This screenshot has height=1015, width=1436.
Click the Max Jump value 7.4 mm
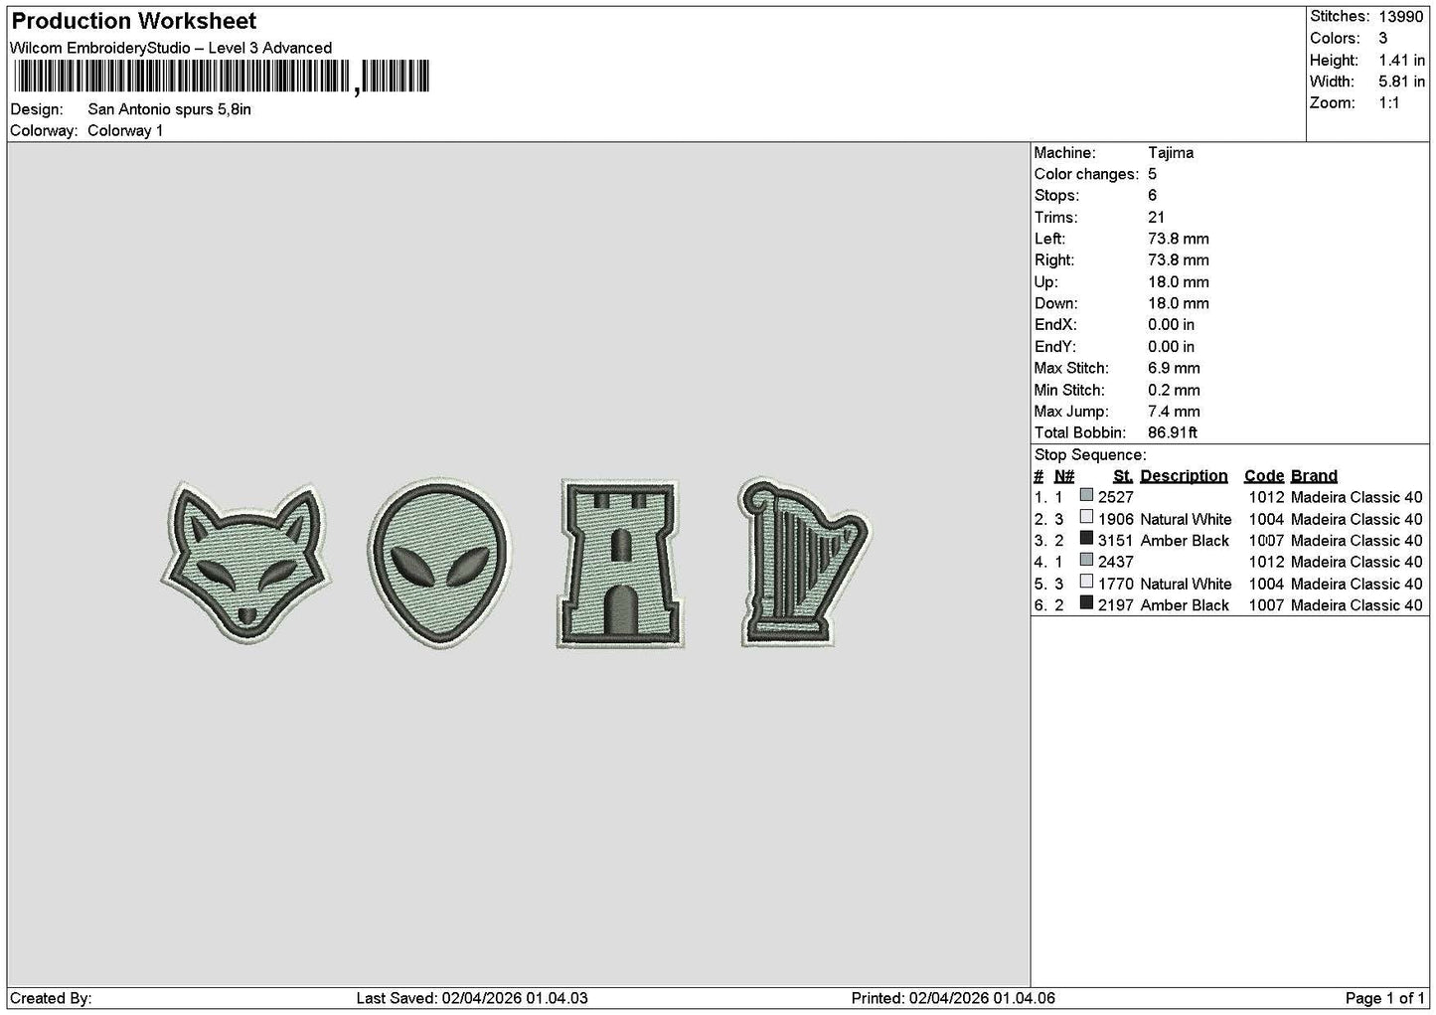tap(1174, 412)
